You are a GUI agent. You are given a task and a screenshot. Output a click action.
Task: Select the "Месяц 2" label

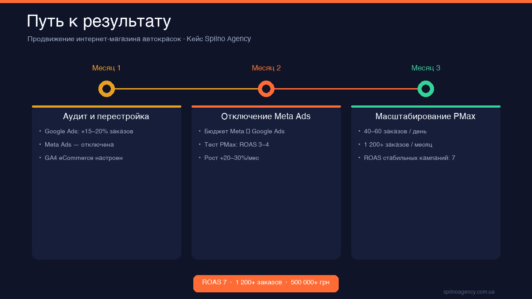click(x=266, y=68)
